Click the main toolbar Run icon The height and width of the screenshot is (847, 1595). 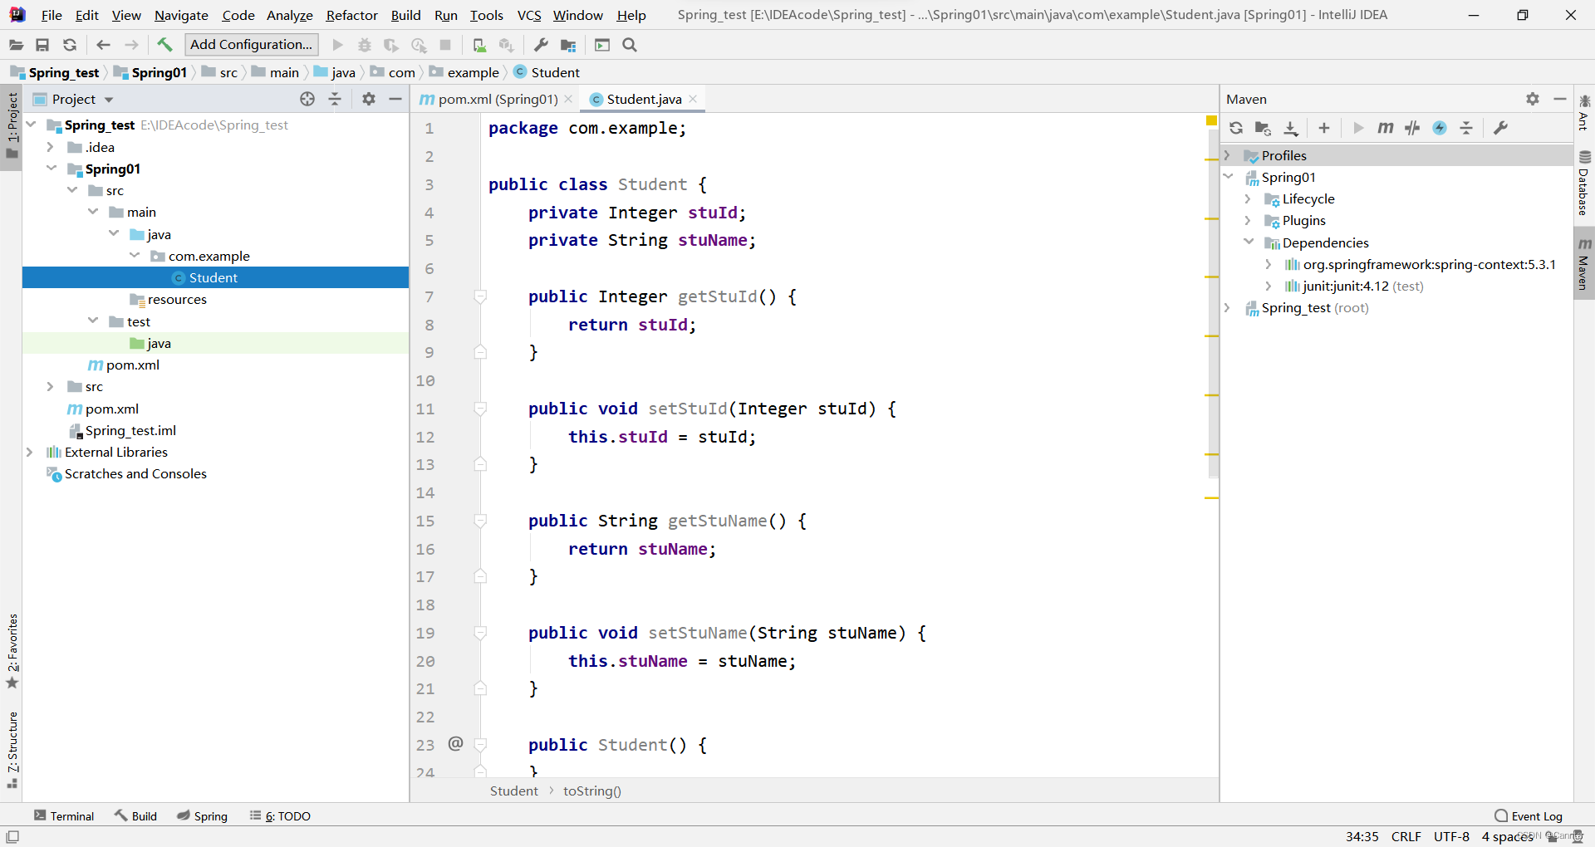pos(337,45)
